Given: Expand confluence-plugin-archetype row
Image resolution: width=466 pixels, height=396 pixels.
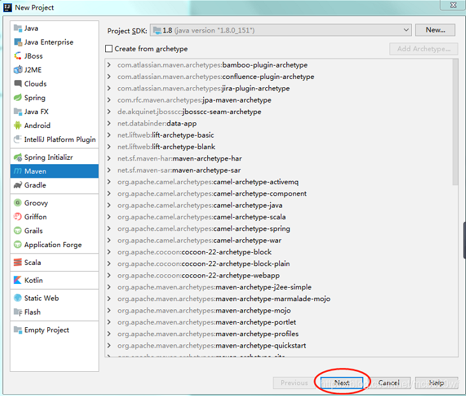Looking at the screenshot, I should coord(109,76).
